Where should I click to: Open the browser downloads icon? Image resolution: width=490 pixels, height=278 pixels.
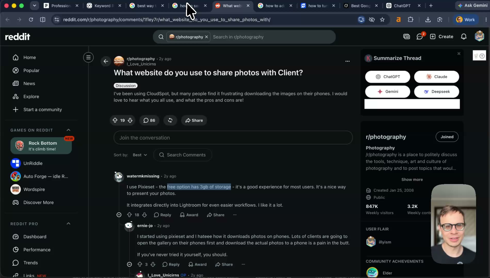(428, 20)
